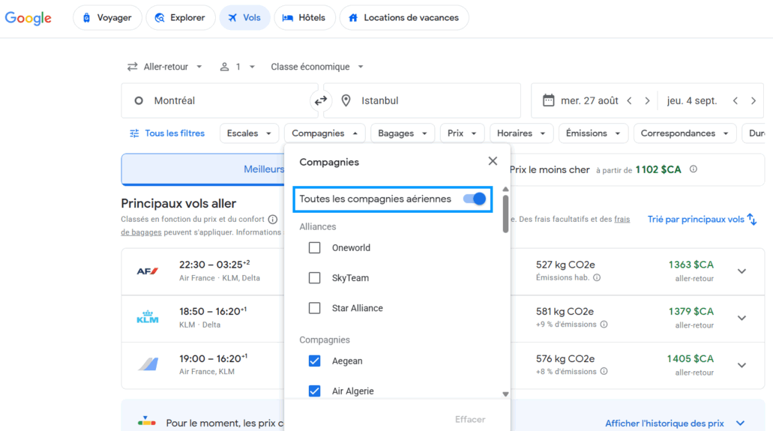Screen dimensions: 773x431
Task: Expand the 1379 $CA KLM flight
Action: pyautogui.click(x=742, y=318)
